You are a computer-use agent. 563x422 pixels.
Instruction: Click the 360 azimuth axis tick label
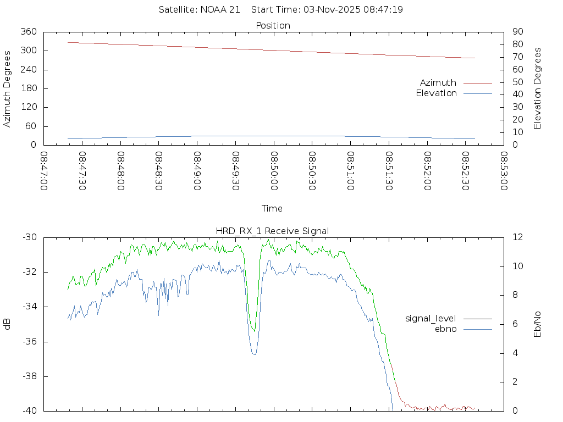(29, 32)
